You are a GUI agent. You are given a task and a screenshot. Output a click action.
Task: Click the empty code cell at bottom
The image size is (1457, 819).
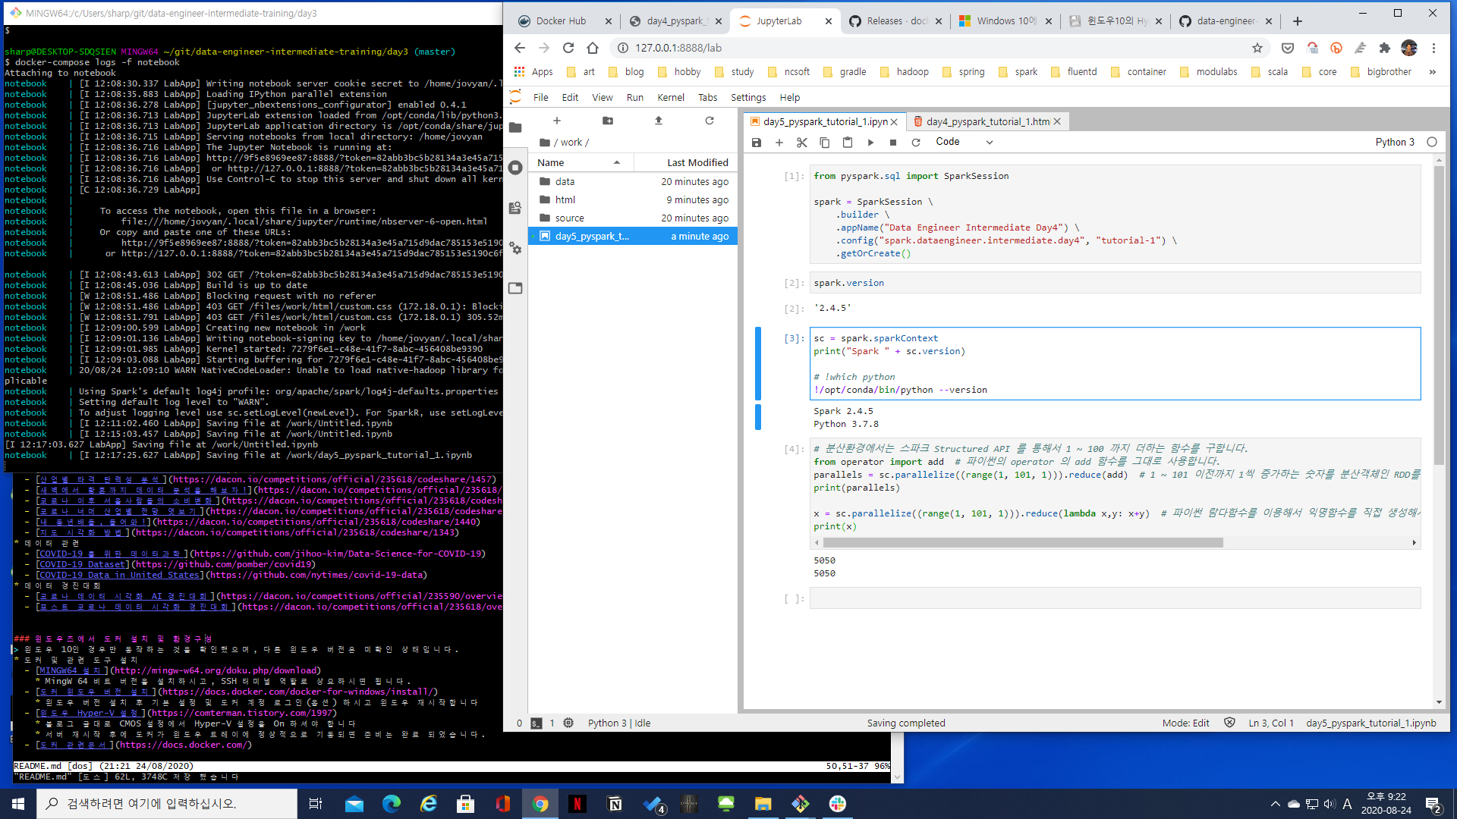coord(1114,598)
